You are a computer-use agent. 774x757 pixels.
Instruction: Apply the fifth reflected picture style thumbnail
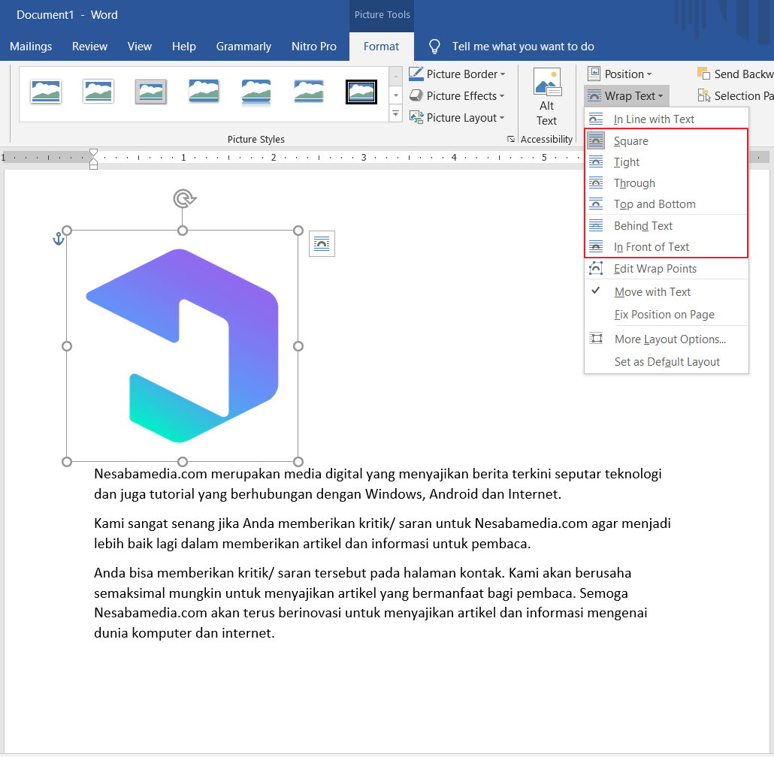pyautogui.click(x=255, y=92)
